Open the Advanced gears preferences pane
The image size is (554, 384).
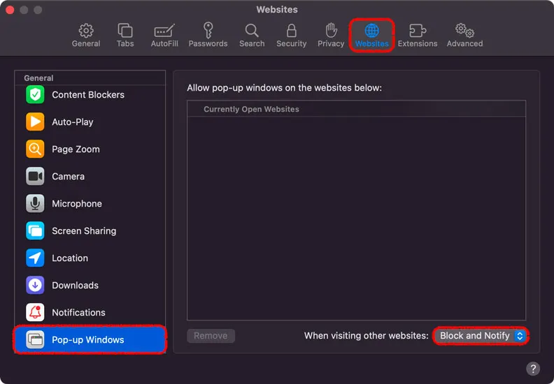click(x=464, y=36)
